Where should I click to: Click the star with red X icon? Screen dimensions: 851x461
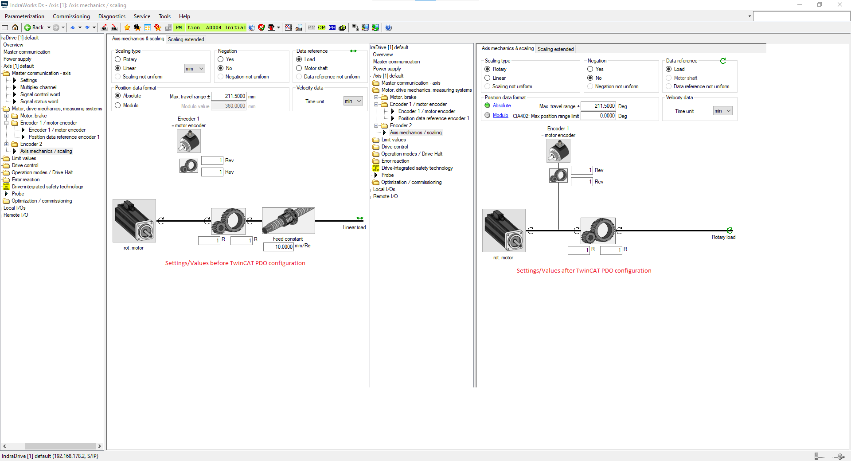[x=157, y=27]
